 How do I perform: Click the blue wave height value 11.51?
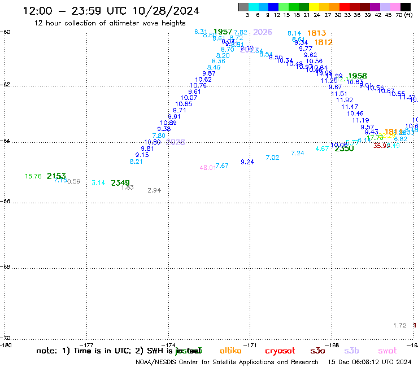pos(339,94)
